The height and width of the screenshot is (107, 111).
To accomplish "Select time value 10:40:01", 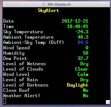I will [78, 26].
